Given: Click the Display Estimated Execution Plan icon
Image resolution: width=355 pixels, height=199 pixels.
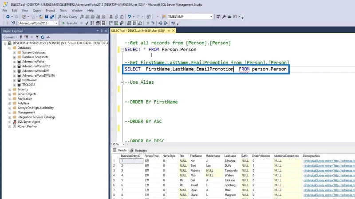Looking at the screenshot, I should coord(92,23).
